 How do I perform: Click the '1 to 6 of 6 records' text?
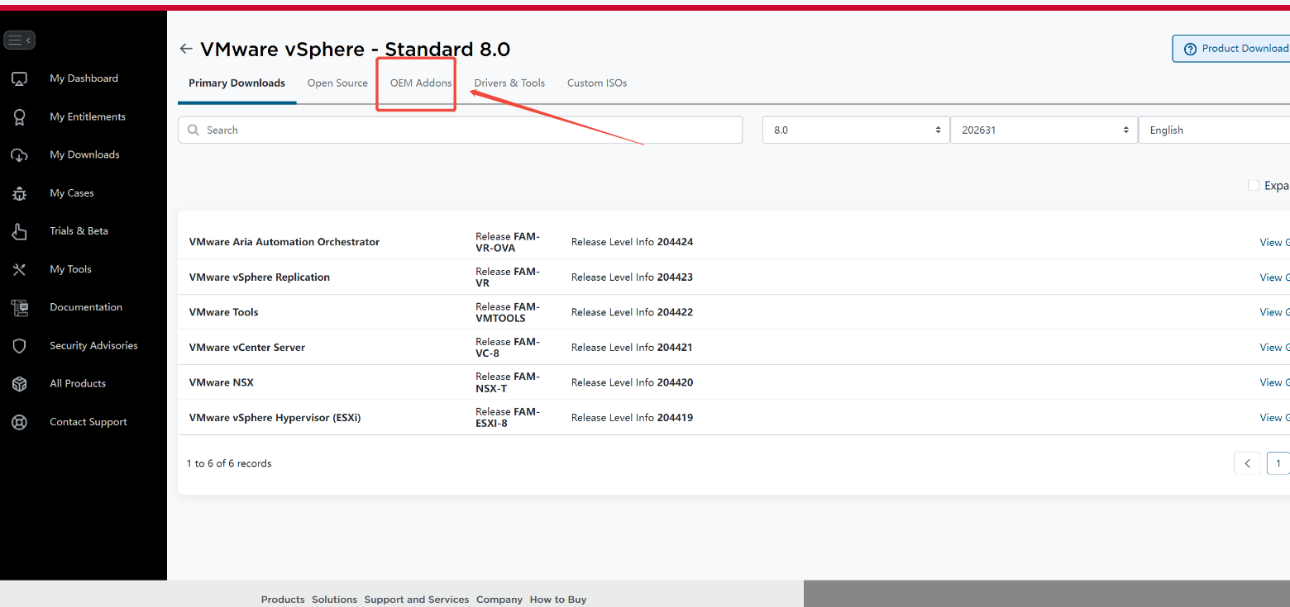(x=229, y=463)
